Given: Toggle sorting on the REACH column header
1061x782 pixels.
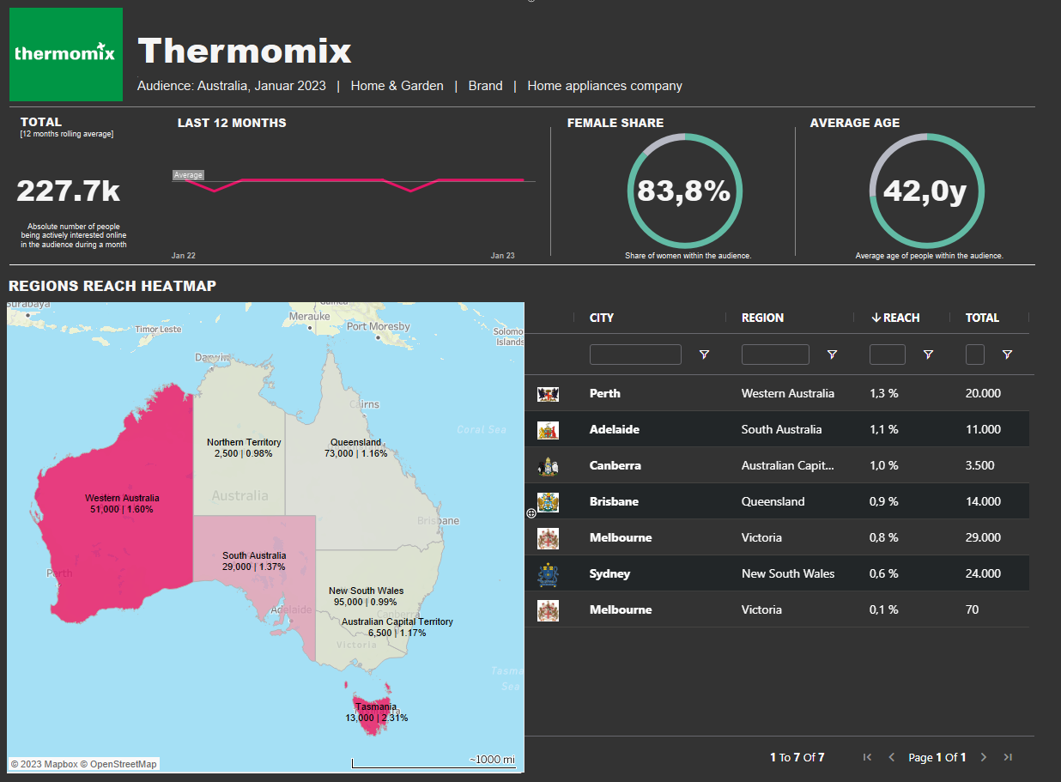Looking at the screenshot, I should (895, 318).
